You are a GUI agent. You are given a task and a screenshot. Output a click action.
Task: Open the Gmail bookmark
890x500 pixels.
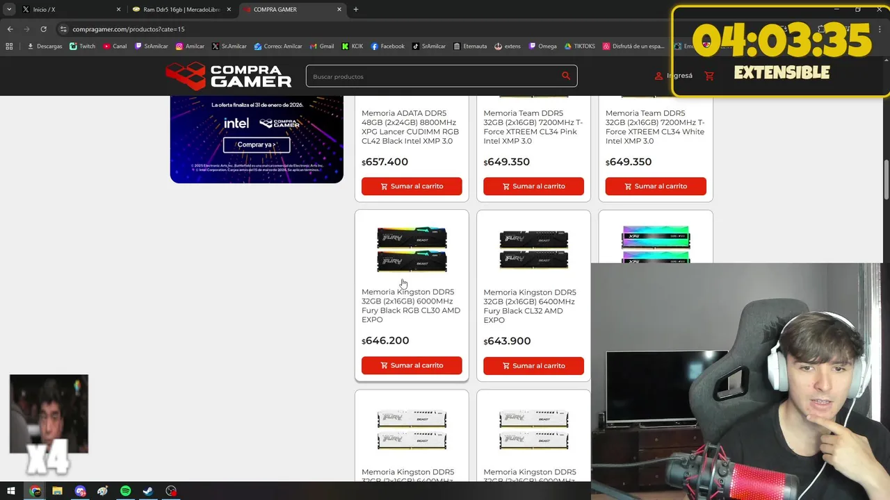(321, 47)
